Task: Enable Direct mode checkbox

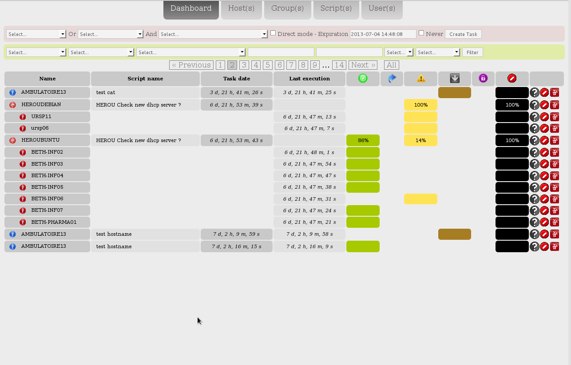Action: pos(273,32)
